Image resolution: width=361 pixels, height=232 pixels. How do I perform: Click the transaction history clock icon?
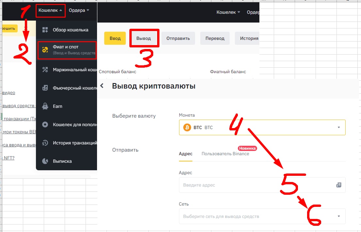tap(45, 143)
